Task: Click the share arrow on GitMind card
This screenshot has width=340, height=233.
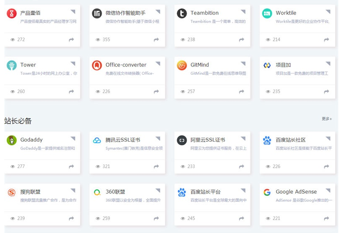Action: pyautogui.click(x=241, y=92)
